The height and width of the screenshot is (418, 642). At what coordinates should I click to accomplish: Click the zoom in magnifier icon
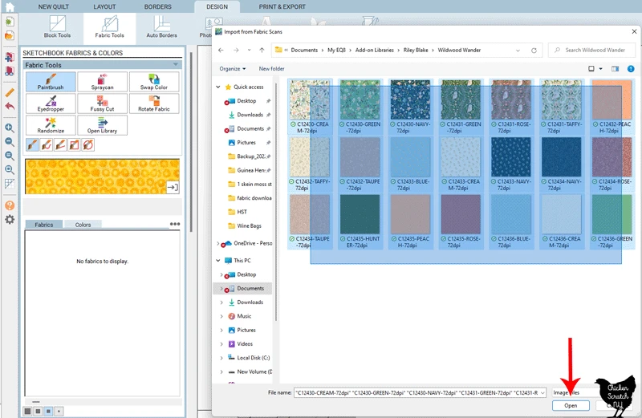pyautogui.click(x=10, y=128)
